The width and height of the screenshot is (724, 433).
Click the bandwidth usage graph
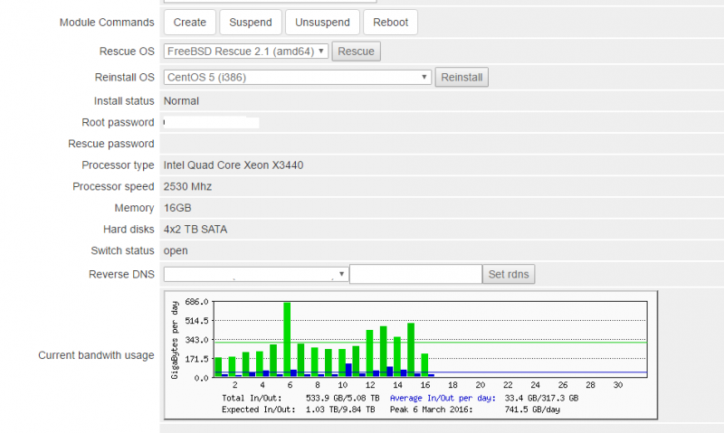[x=411, y=355]
